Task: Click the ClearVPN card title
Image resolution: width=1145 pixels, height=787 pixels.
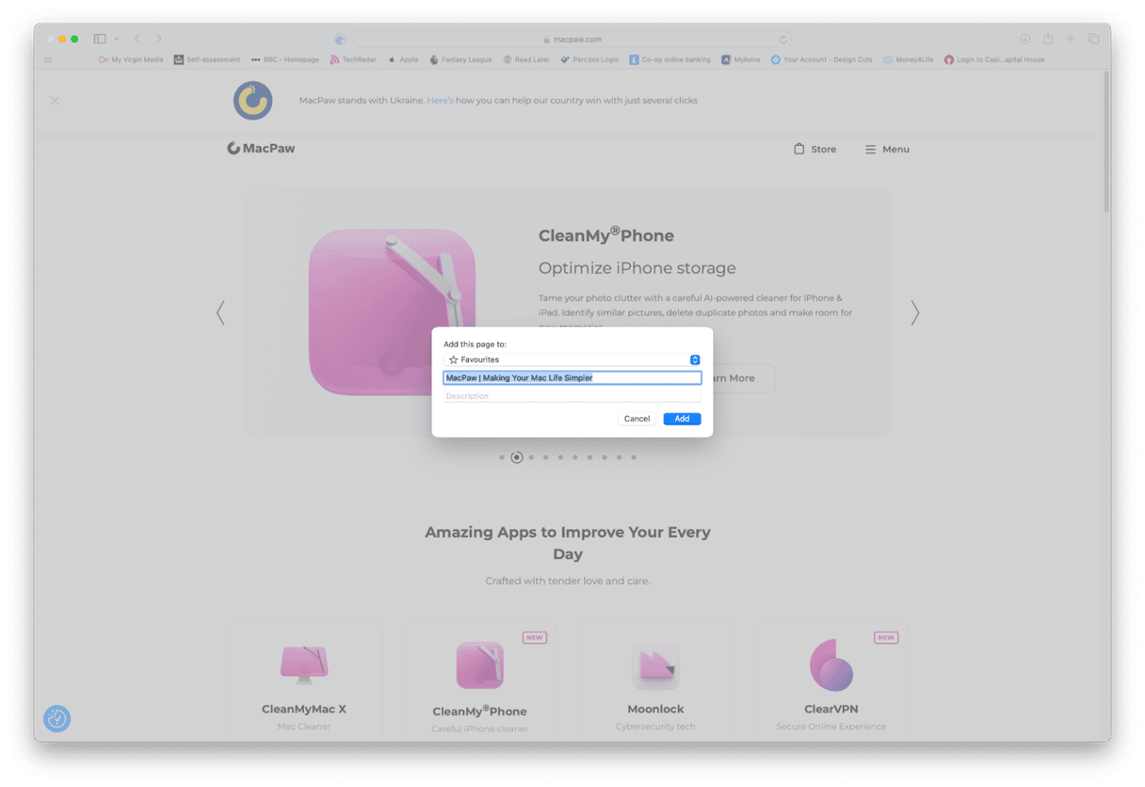Action: point(831,709)
